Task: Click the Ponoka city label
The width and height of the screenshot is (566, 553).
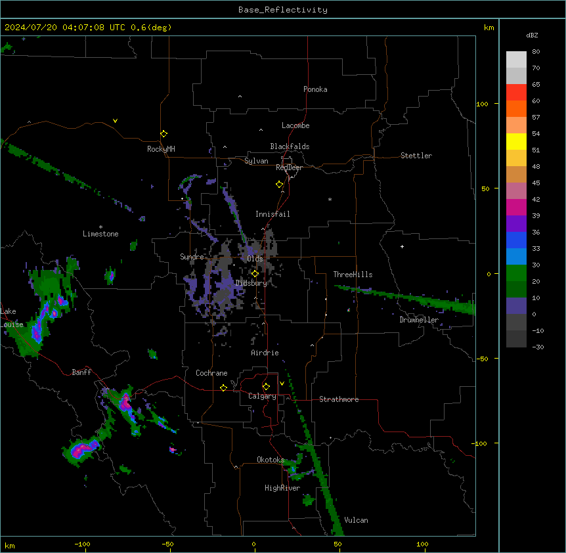Action: click(x=315, y=89)
